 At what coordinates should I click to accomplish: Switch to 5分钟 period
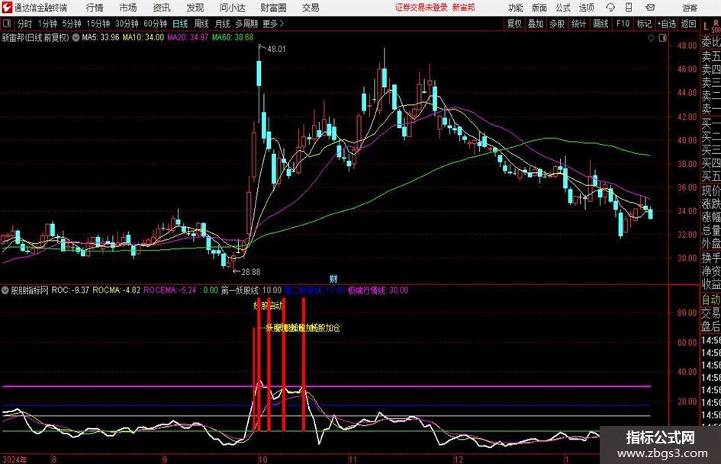click(x=72, y=24)
